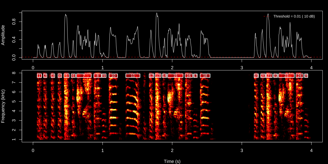Click the Amplitude axis label
The width and height of the screenshot is (328, 164).
pyautogui.click(x=3, y=35)
